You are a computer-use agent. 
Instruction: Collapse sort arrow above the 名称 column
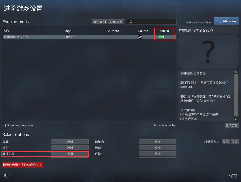point(31,27)
